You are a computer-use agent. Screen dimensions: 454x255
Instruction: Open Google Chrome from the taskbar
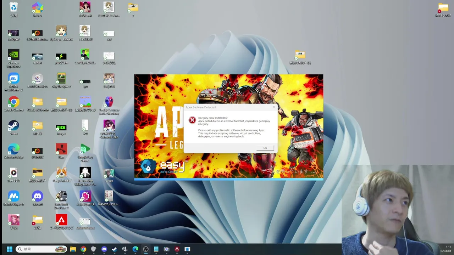click(x=83, y=249)
